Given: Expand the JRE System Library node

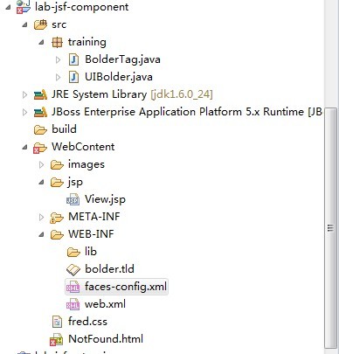Looking at the screenshot, I should click(24, 94).
